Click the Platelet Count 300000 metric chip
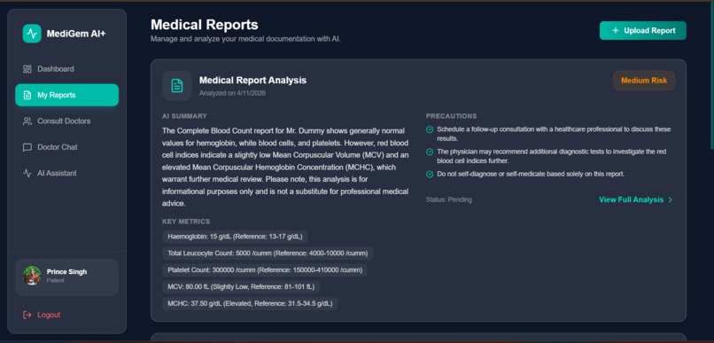Image resolution: width=714 pixels, height=343 pixels. click(265, 270)
